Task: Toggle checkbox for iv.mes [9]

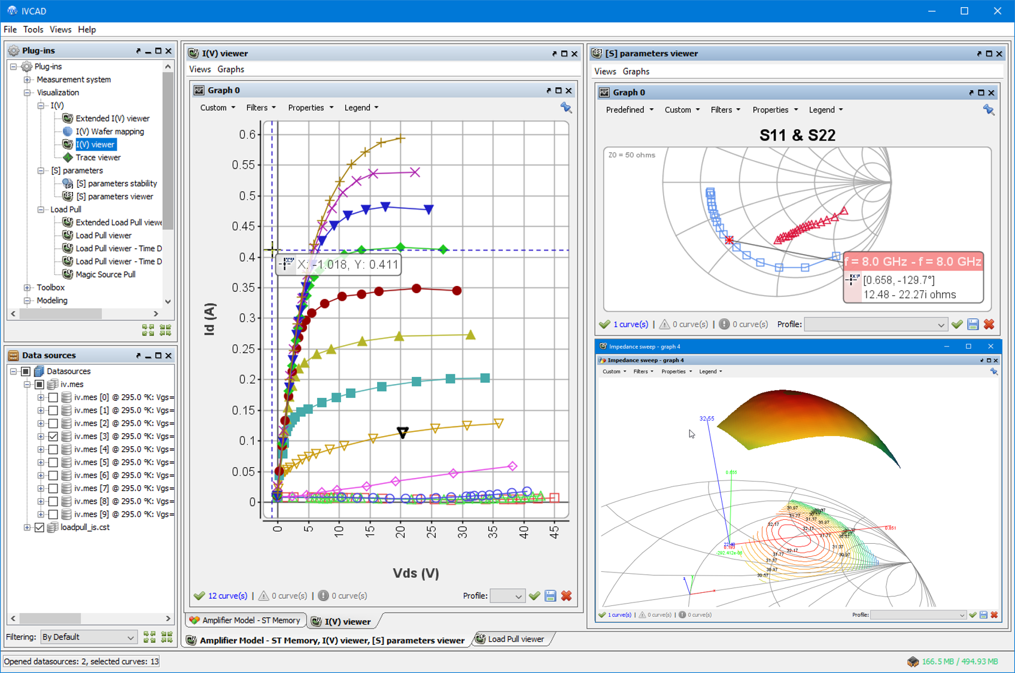Action: click(x=53, y=514)
